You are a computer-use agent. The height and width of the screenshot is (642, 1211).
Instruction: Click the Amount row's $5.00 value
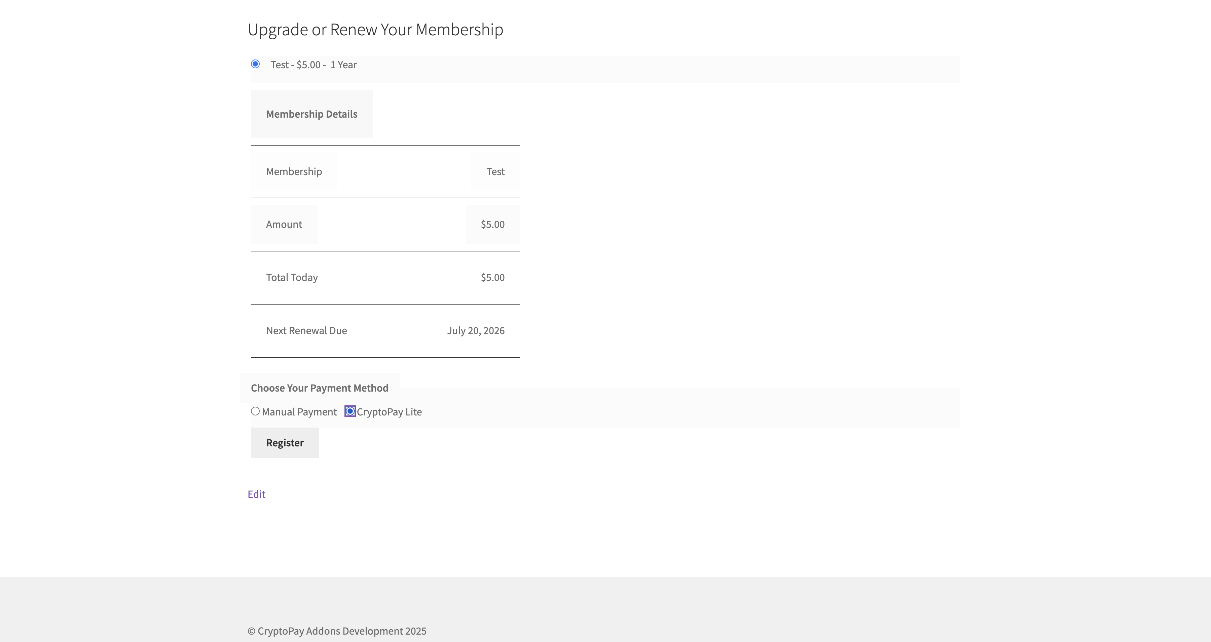pyautogui.click(x=493, y=225)
